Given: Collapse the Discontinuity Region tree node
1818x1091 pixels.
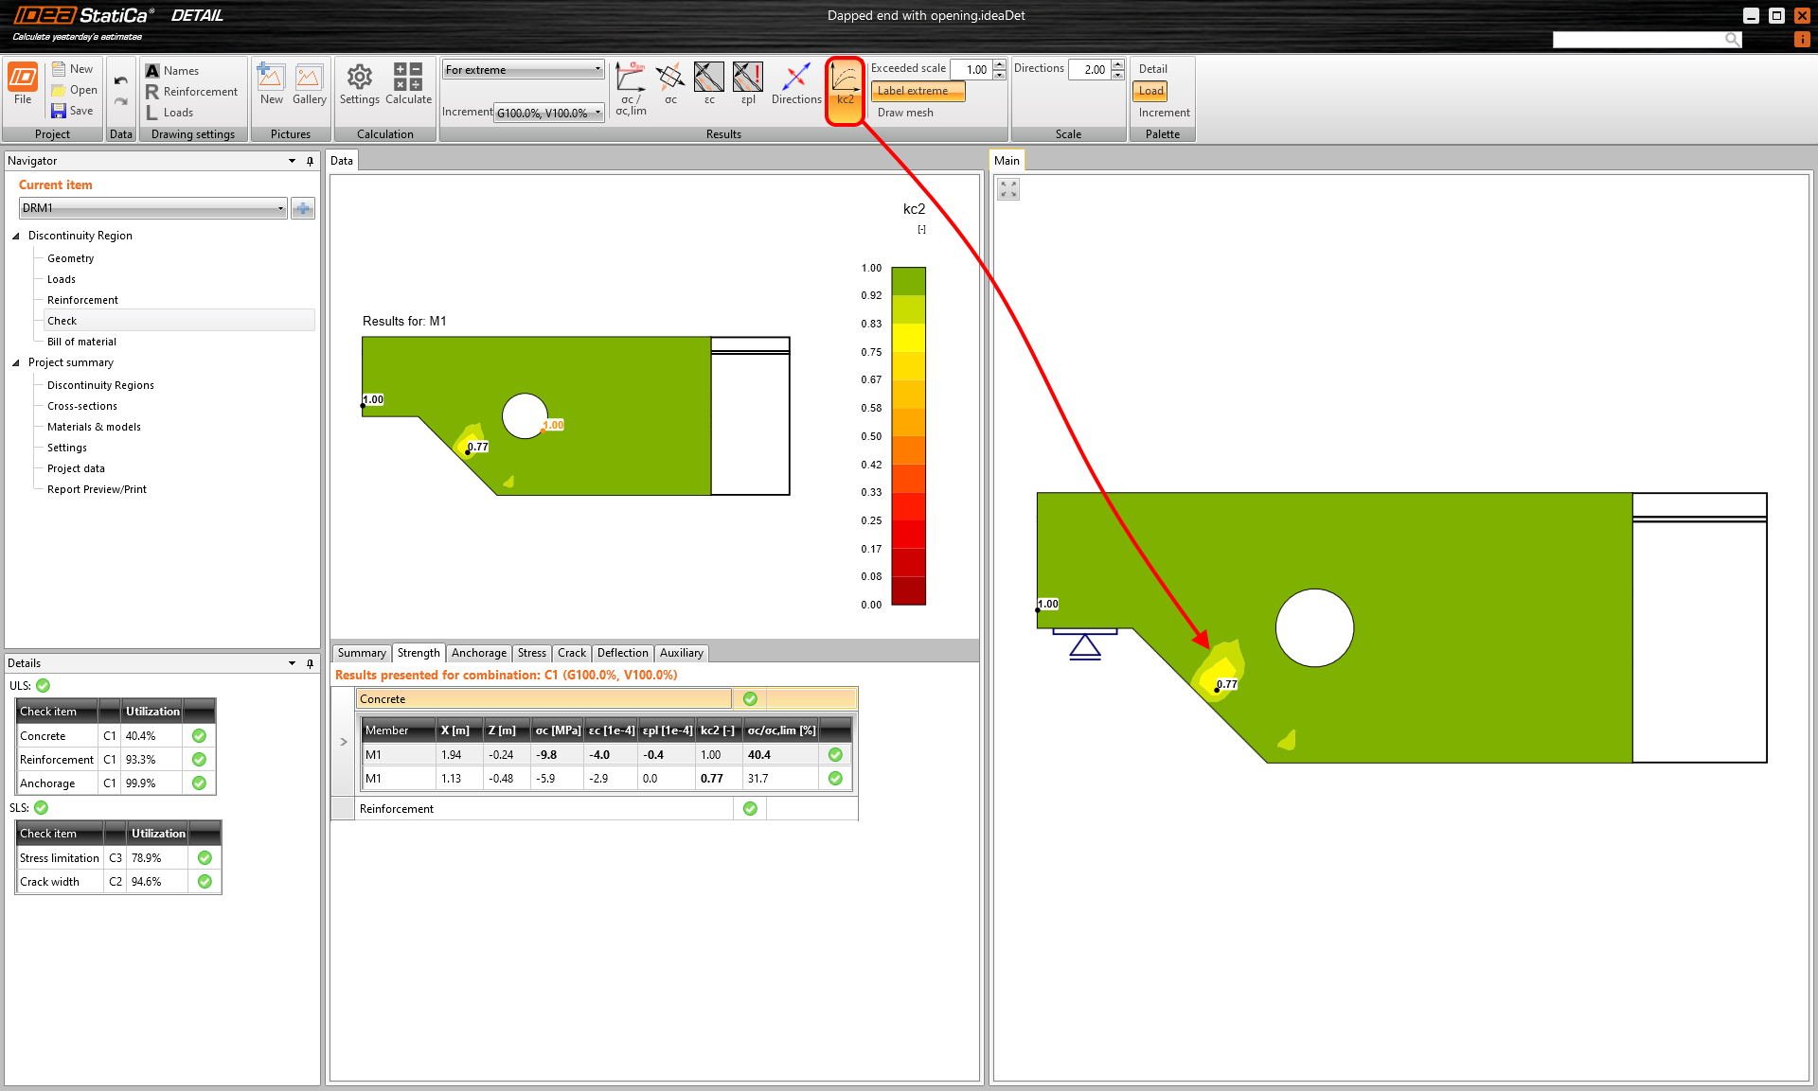Looking at the screenshot, I should pos(16,236).
